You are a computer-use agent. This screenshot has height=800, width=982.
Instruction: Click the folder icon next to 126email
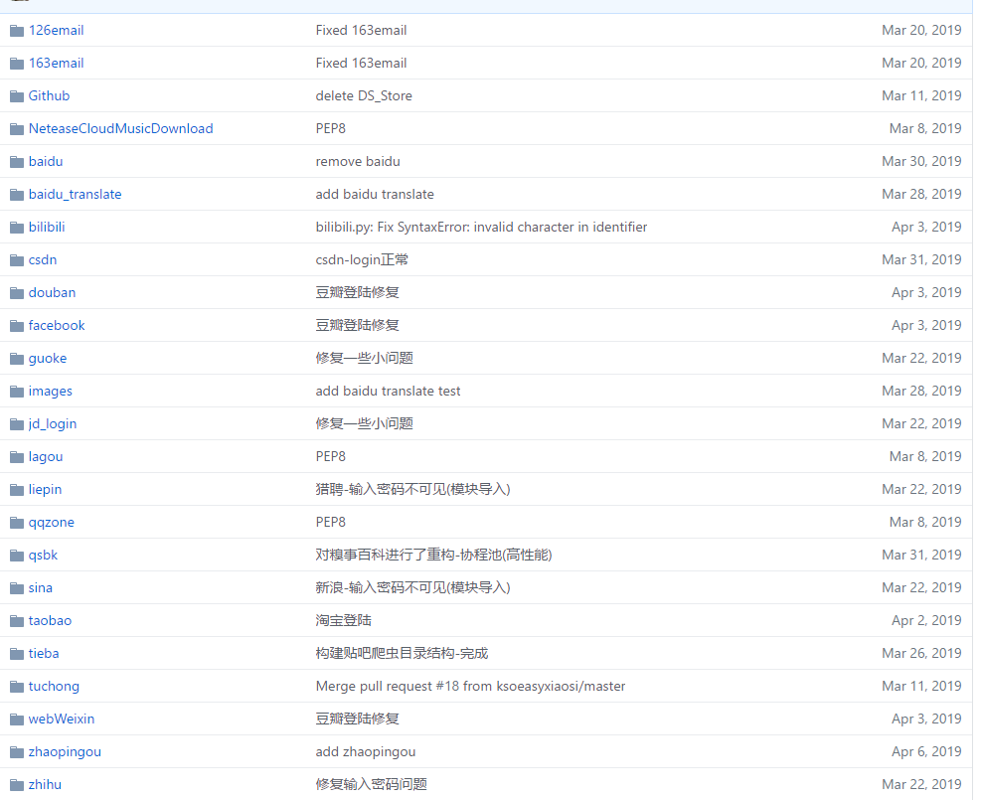click(16, 30)
